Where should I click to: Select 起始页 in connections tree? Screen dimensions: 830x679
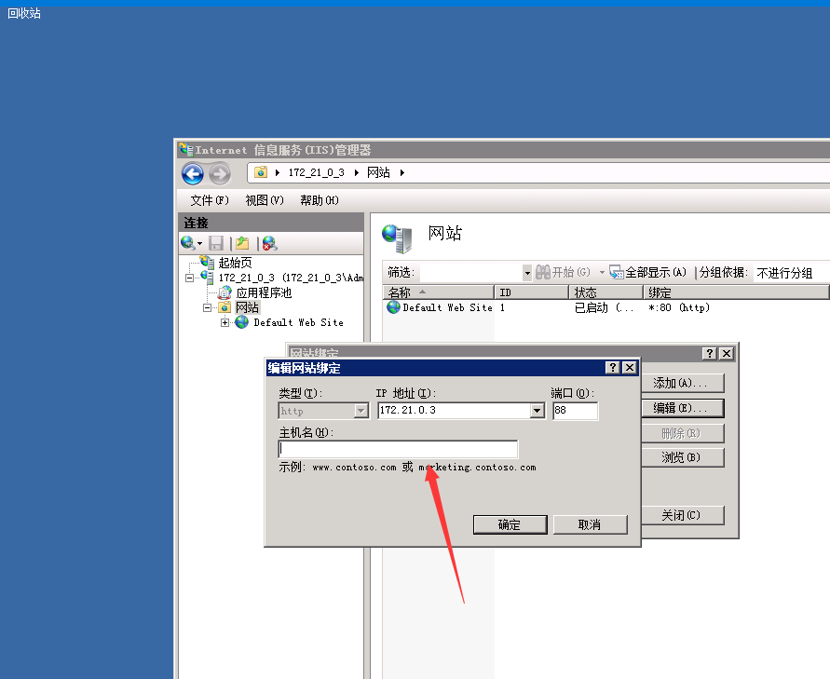[235, 262]
